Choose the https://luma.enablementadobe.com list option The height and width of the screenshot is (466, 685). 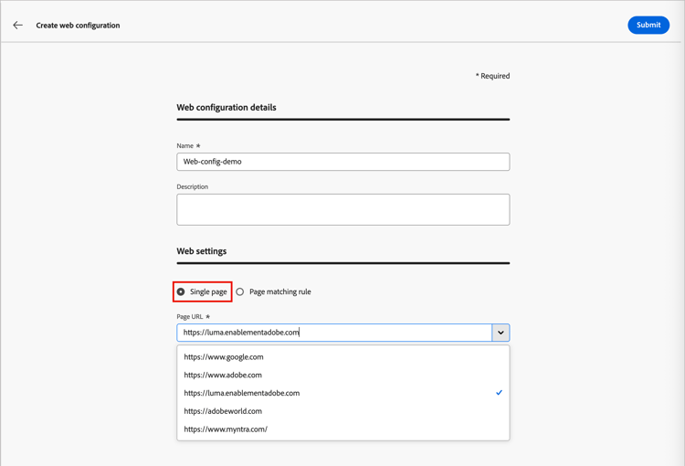pyautogui.click(x=242, y=393)
